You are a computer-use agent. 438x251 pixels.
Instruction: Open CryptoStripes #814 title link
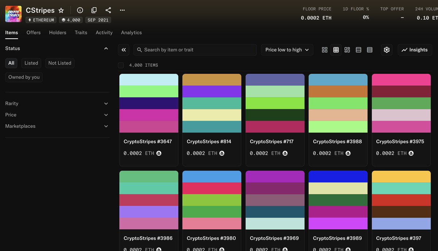(209, 141)
